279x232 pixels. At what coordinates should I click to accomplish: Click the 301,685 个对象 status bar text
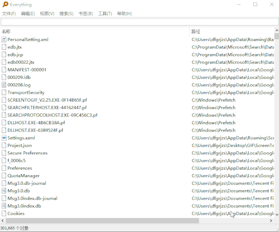[x=14, y=228]
